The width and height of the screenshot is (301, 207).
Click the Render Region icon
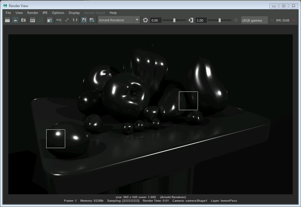coord(15,20)
